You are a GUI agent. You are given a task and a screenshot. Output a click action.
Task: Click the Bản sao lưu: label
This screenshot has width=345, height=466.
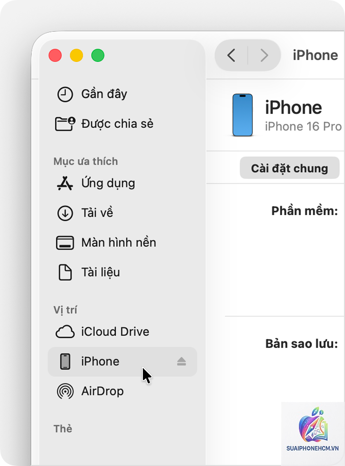[301, 344]
